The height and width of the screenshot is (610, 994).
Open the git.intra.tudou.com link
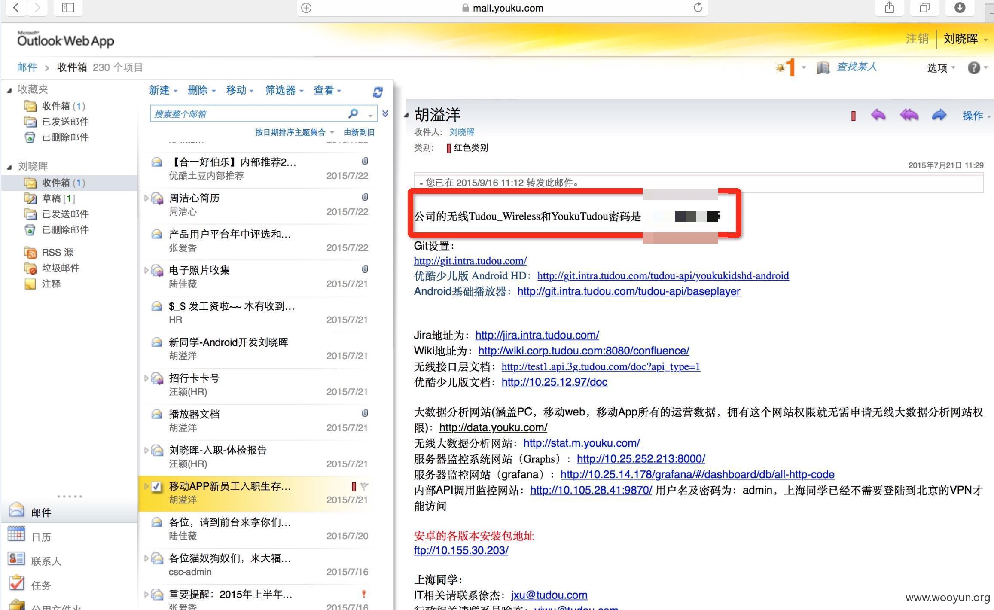(470, 261)
